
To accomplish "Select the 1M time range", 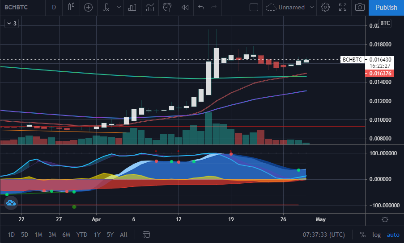I will coord(38,235).
